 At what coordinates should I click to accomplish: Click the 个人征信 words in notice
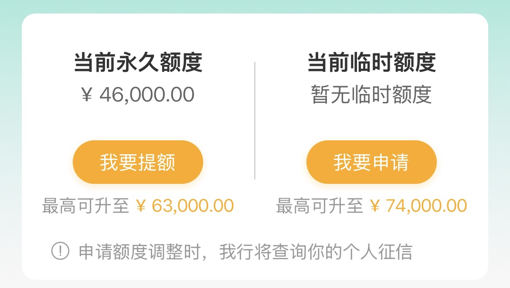[377, 252]
